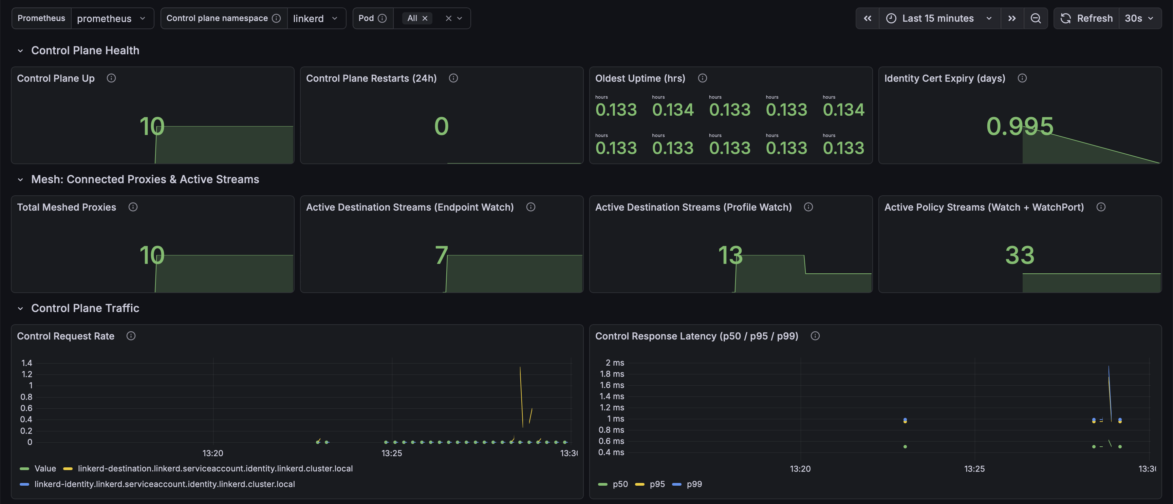Open the 30s refresh interval dropdown
The width and height of the screenshot is (1173, 504).
(1140, 18)
